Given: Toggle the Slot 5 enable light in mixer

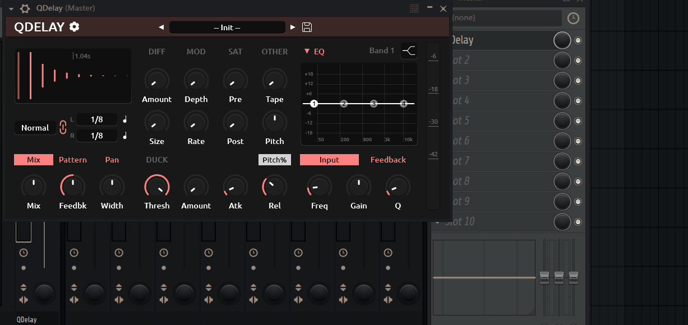Looking at the screenshot, I should pos(578,121).
